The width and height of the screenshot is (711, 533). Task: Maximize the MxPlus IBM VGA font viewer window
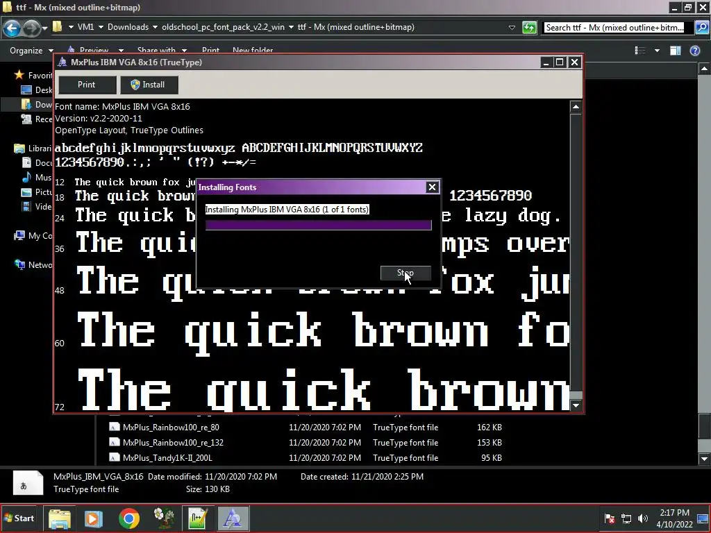[x=560, y=62]
